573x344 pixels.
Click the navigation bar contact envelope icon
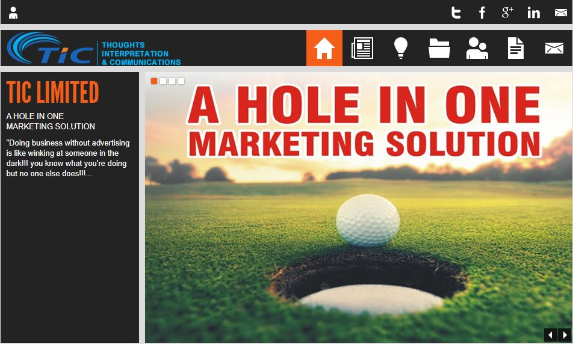pos(554,48)
